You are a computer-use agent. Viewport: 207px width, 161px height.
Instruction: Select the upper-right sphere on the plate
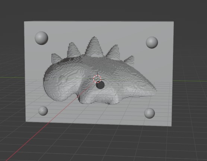(x=152, y=43)
